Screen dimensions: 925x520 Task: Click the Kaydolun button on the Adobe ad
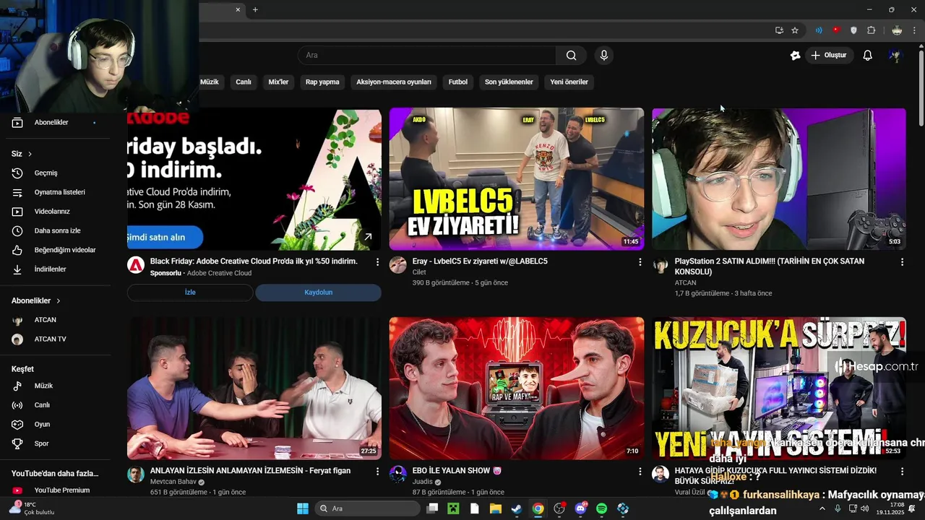click(318, 292)
